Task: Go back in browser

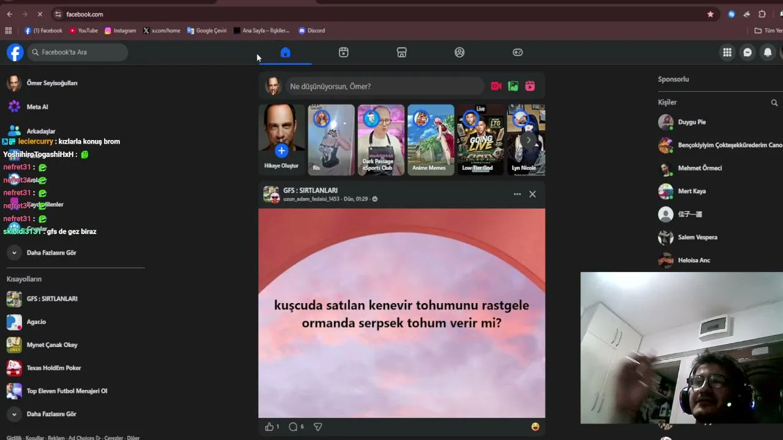Action: [x=9, y=14]
